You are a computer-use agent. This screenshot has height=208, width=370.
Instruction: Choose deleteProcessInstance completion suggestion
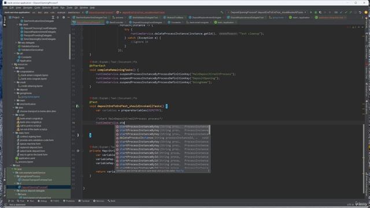[162, 138]
